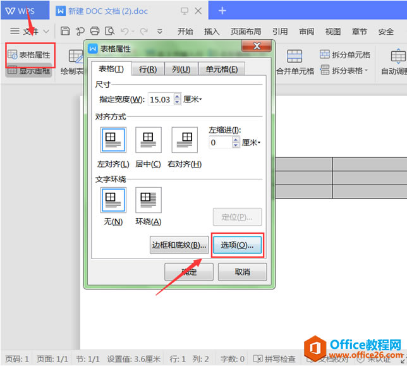The image size is (407, 366).
Task: Expand the quick access toolbar customize arrow
Action: (160, 32)
